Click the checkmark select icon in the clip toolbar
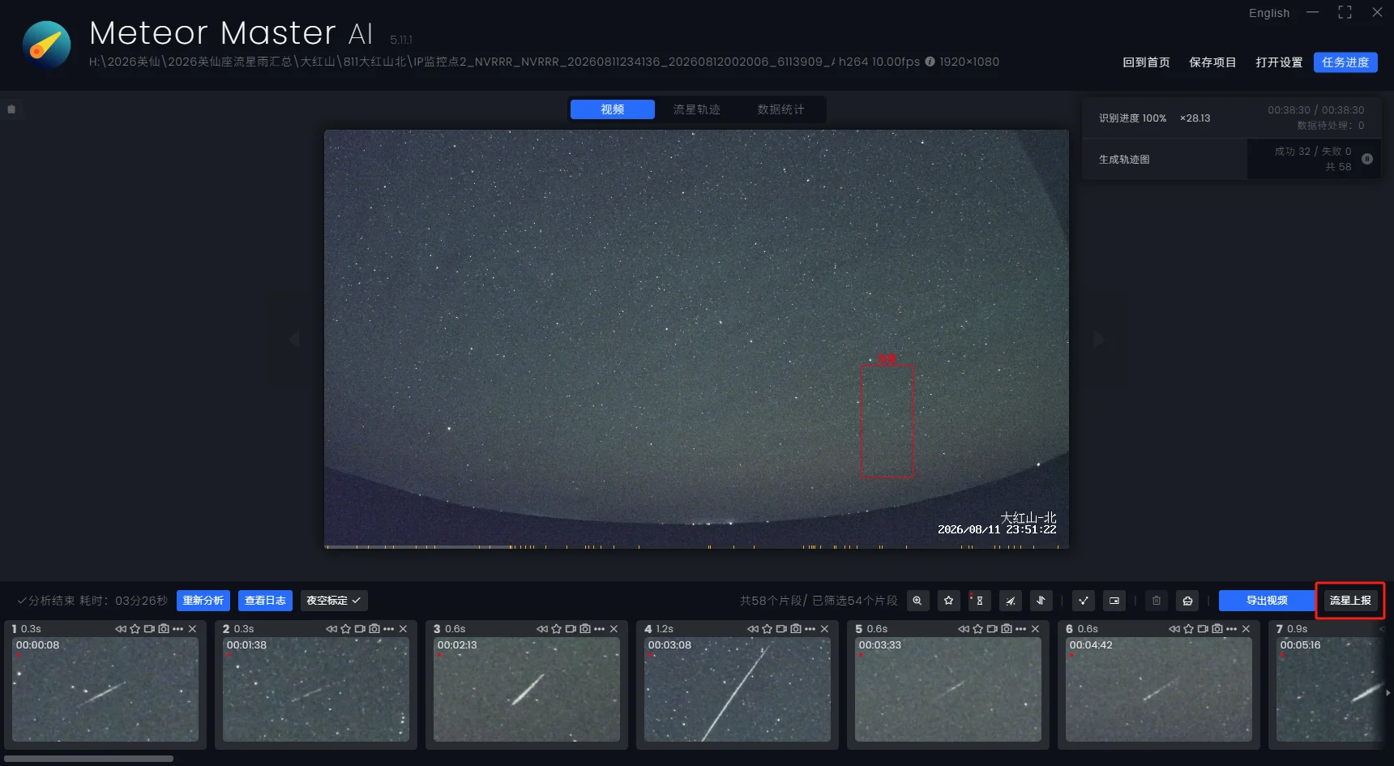The height and width of the screenshot is (766, 1394). click(x=1084, y=601)
